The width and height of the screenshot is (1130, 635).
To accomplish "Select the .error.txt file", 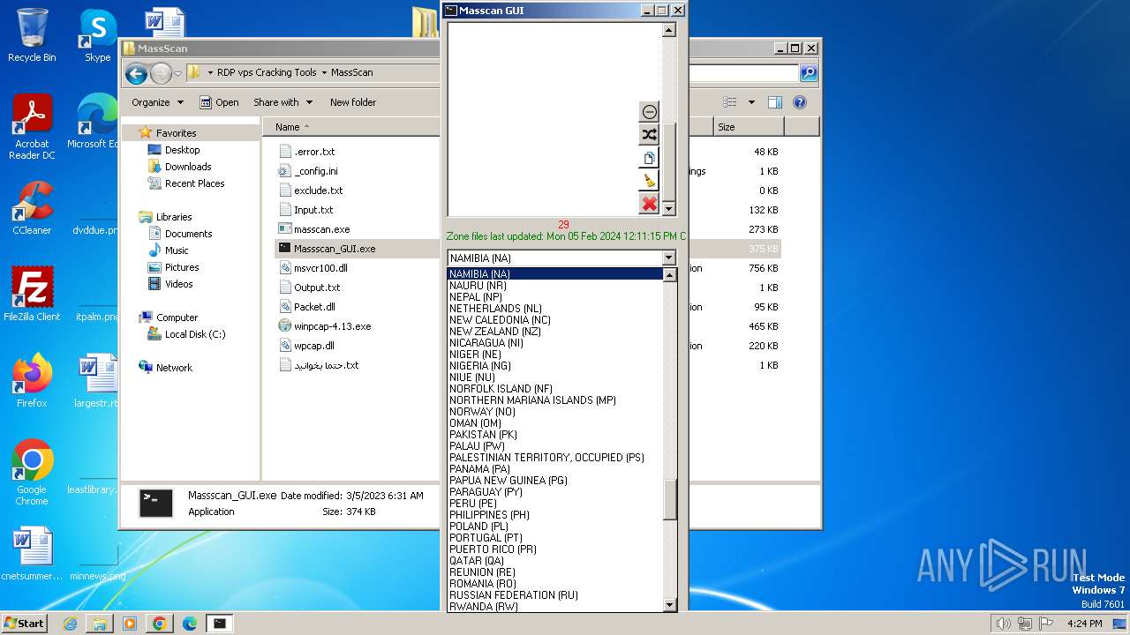I will [314, 152].
